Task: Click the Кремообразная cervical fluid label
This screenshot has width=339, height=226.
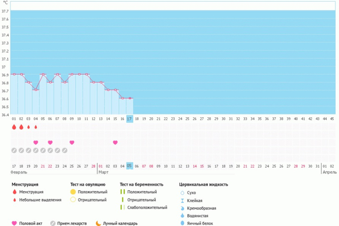Action: 201,208
